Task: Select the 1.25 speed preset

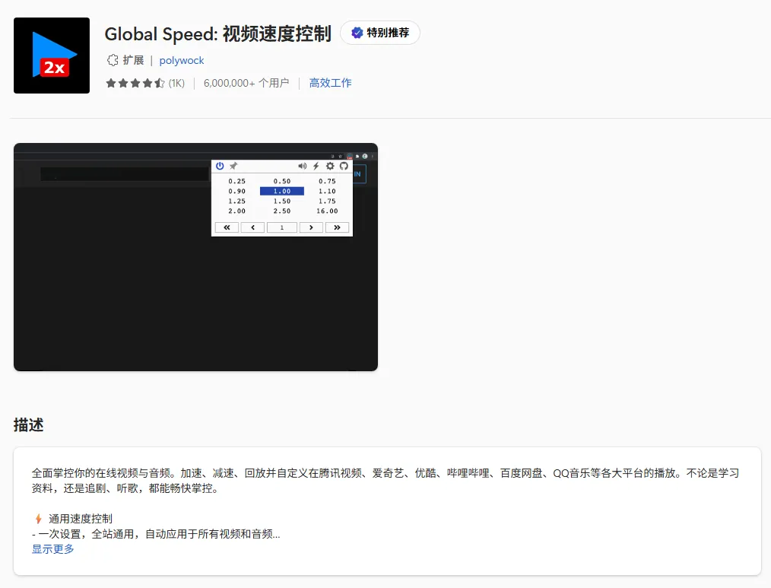Action: click(x=236, y=201)
